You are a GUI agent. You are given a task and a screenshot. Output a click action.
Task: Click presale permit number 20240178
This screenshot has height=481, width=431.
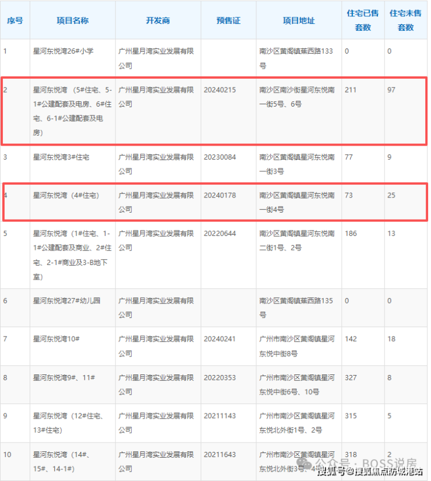(220, 196)
